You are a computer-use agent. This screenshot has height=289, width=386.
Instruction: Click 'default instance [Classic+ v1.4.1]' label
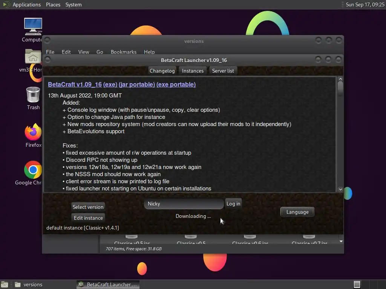pos(83,228)
